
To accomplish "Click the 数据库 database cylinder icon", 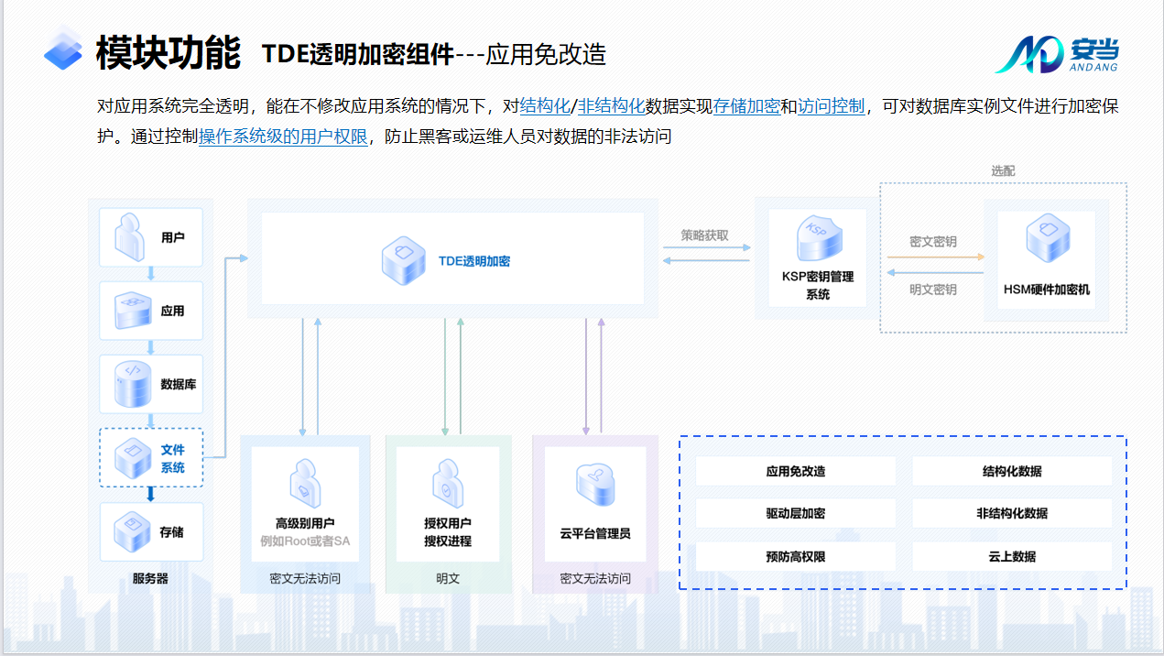I will pos(132,384).
